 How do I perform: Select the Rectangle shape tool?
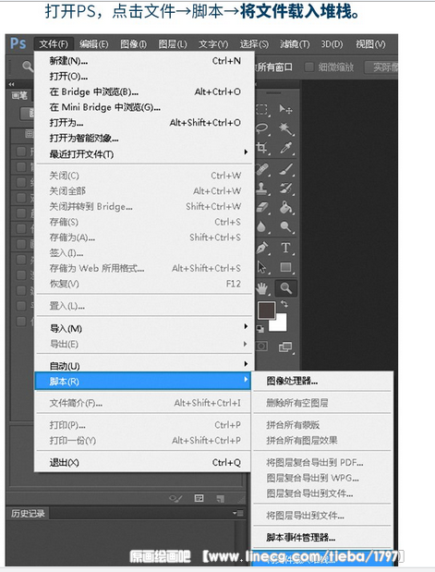(286, 267)
